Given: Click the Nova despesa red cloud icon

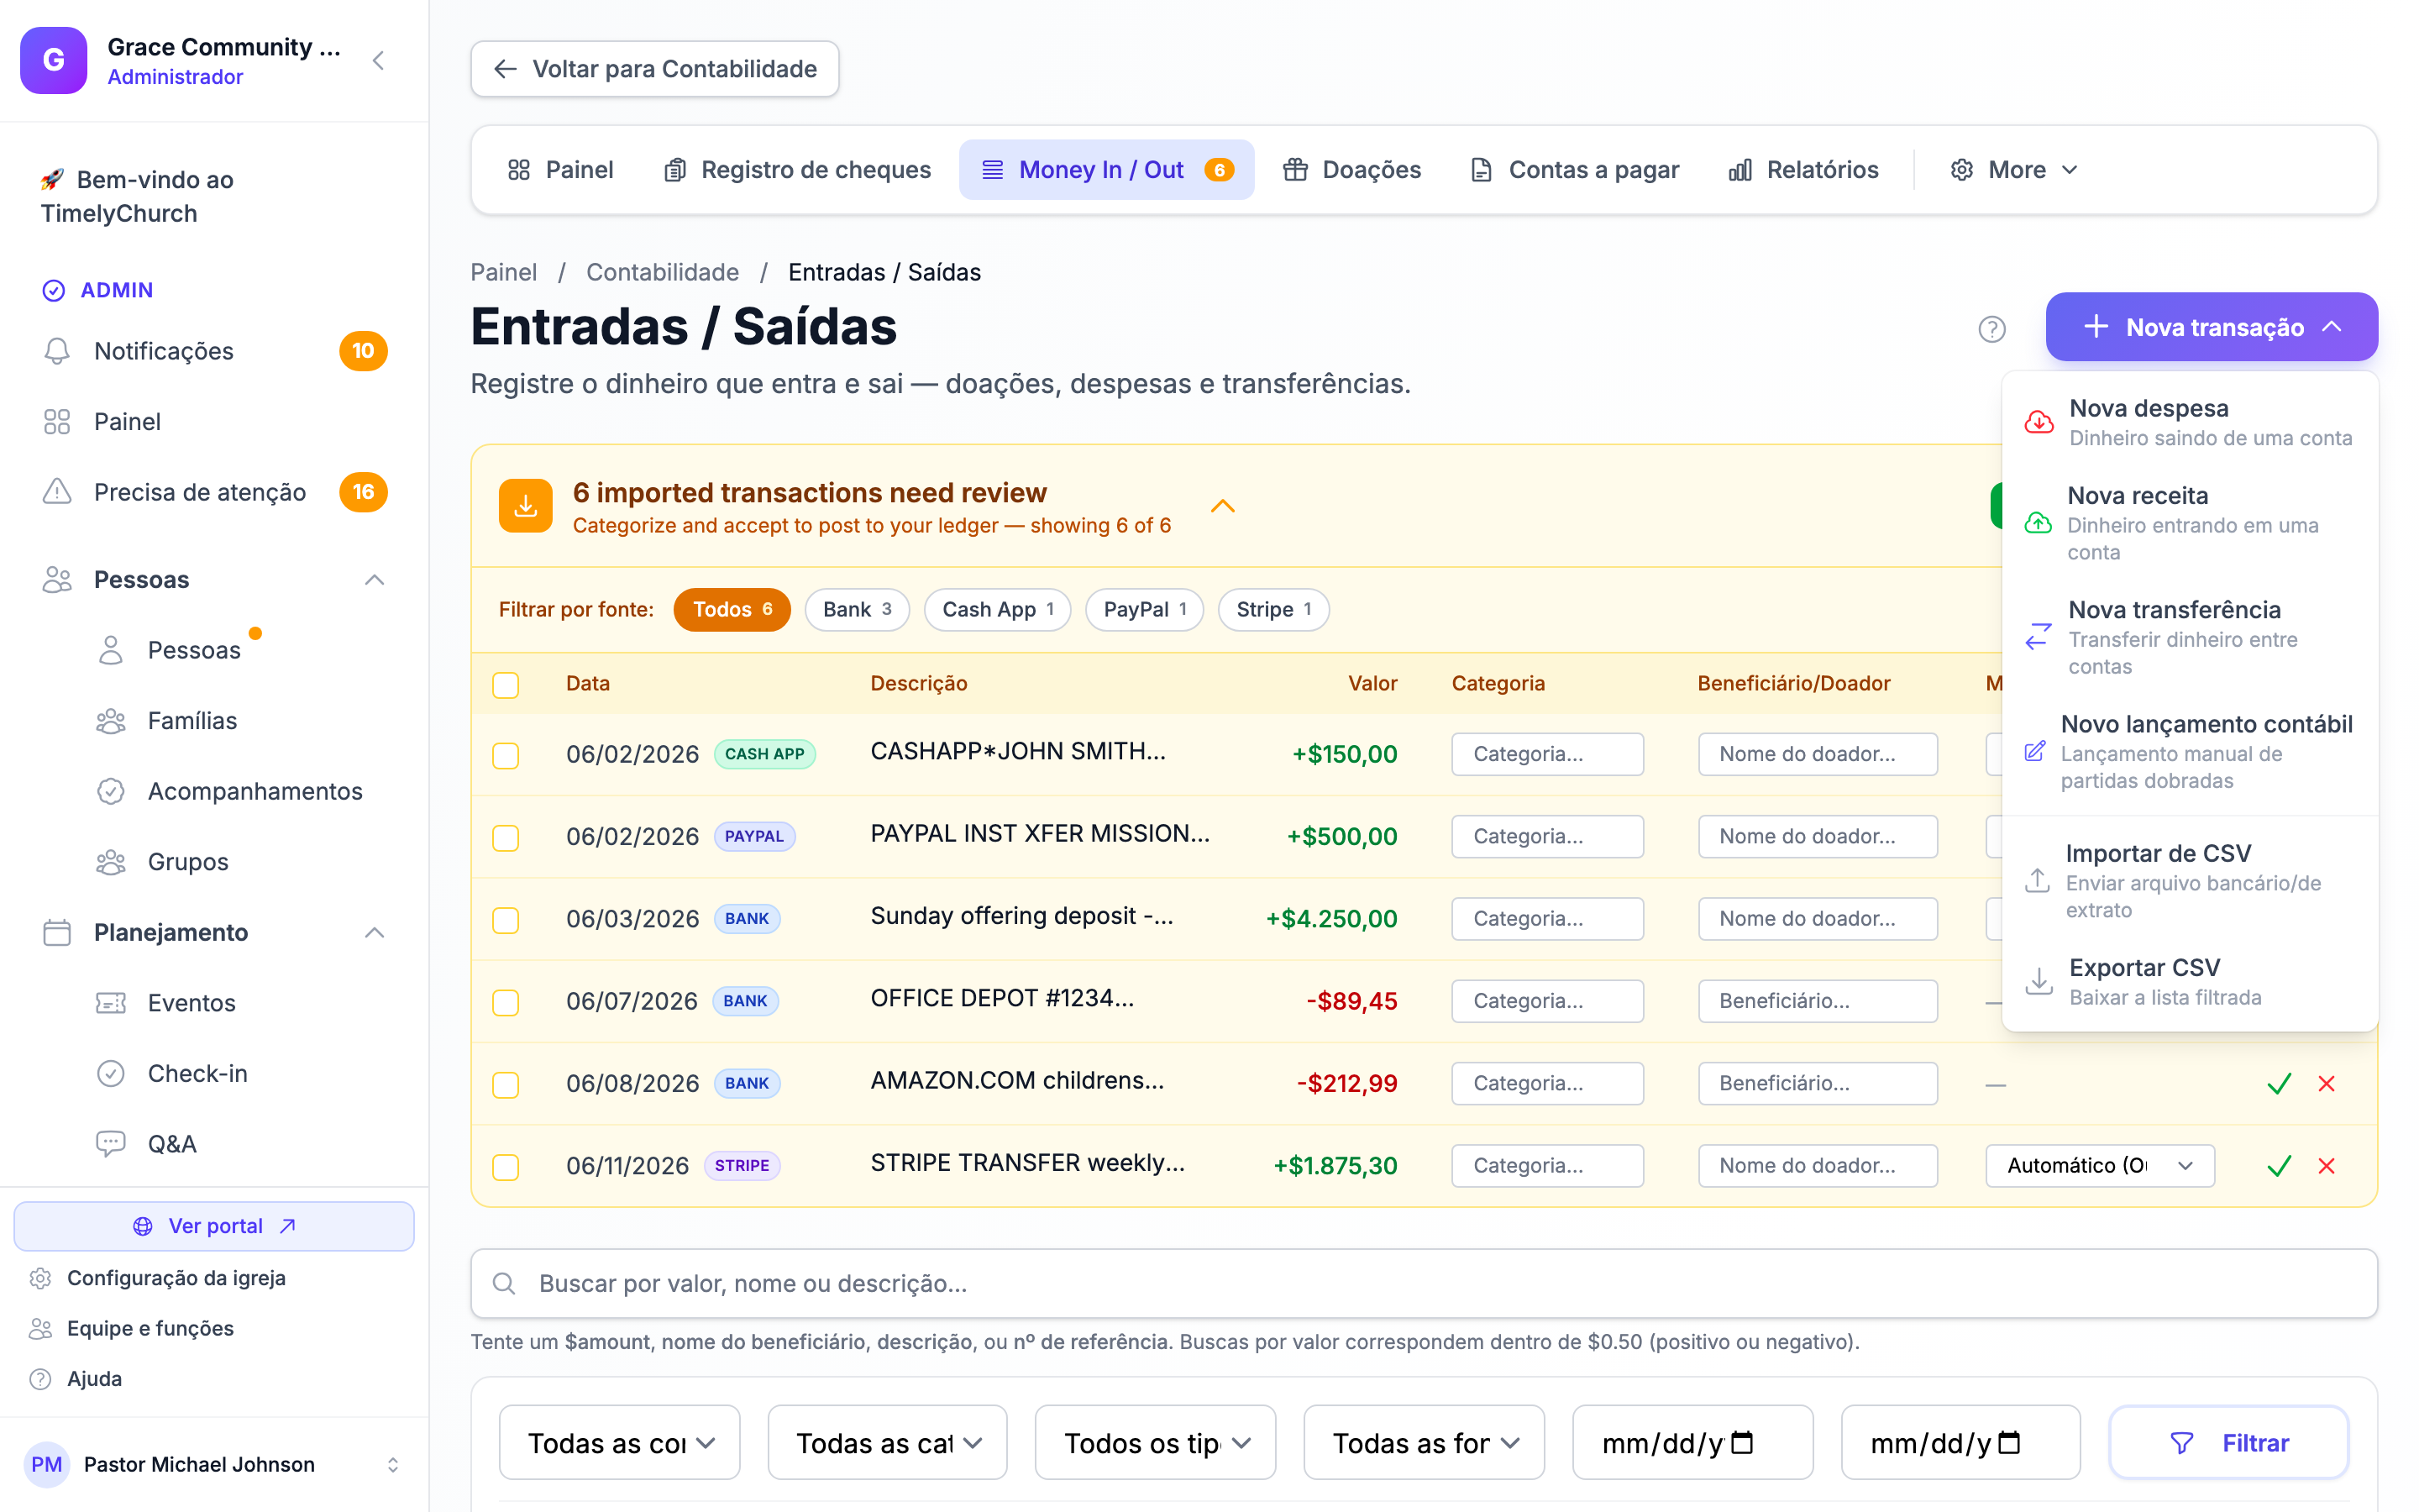Looking at the screenshot, I should [x=2039, y=423].
